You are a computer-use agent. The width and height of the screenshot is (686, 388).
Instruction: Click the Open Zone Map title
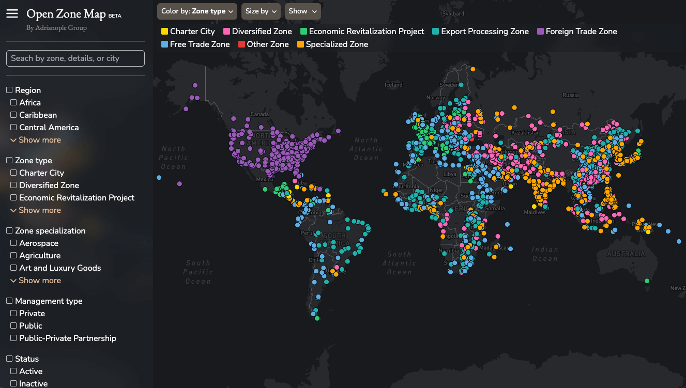pyautogui.click(x=66, y=14)
